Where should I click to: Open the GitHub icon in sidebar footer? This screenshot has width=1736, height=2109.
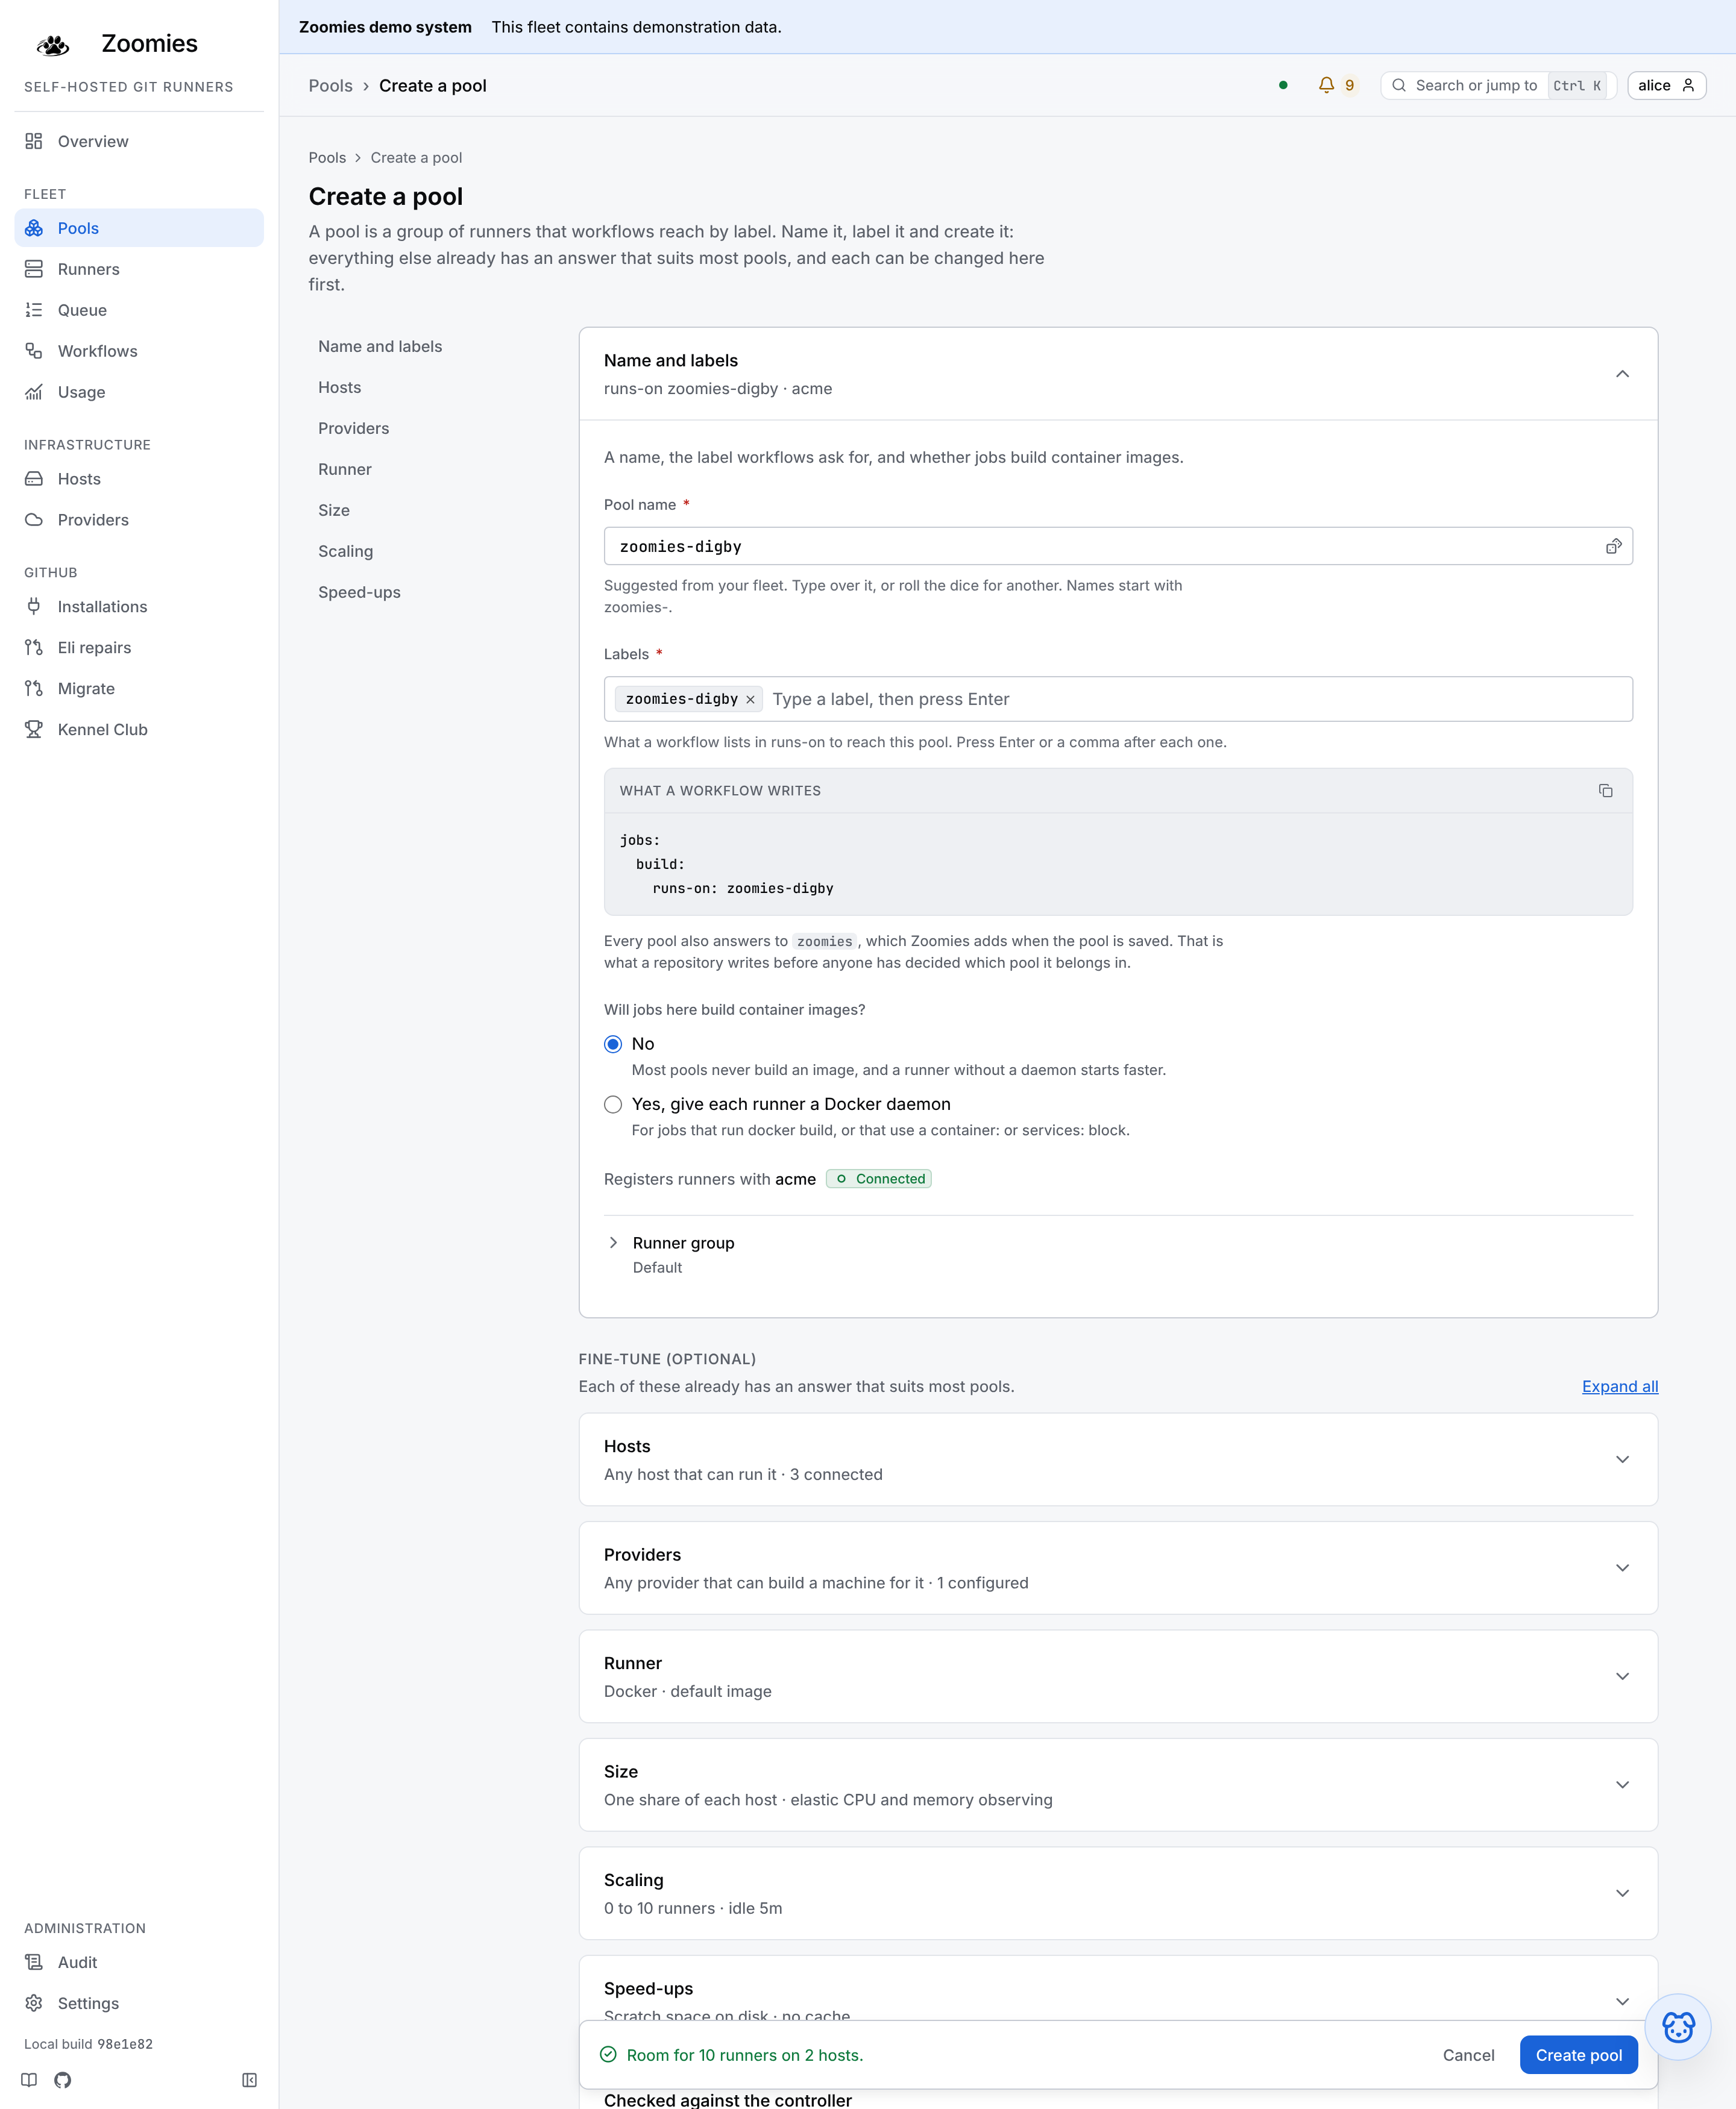tap(63, 2080)
